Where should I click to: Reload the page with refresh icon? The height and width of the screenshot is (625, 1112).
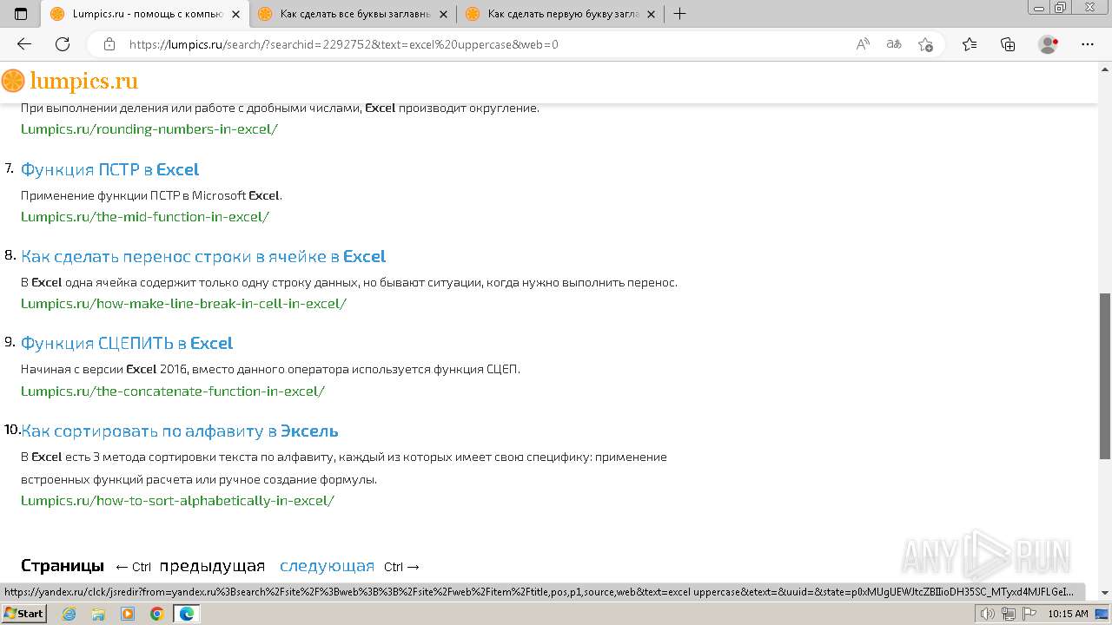coord(63,44)
